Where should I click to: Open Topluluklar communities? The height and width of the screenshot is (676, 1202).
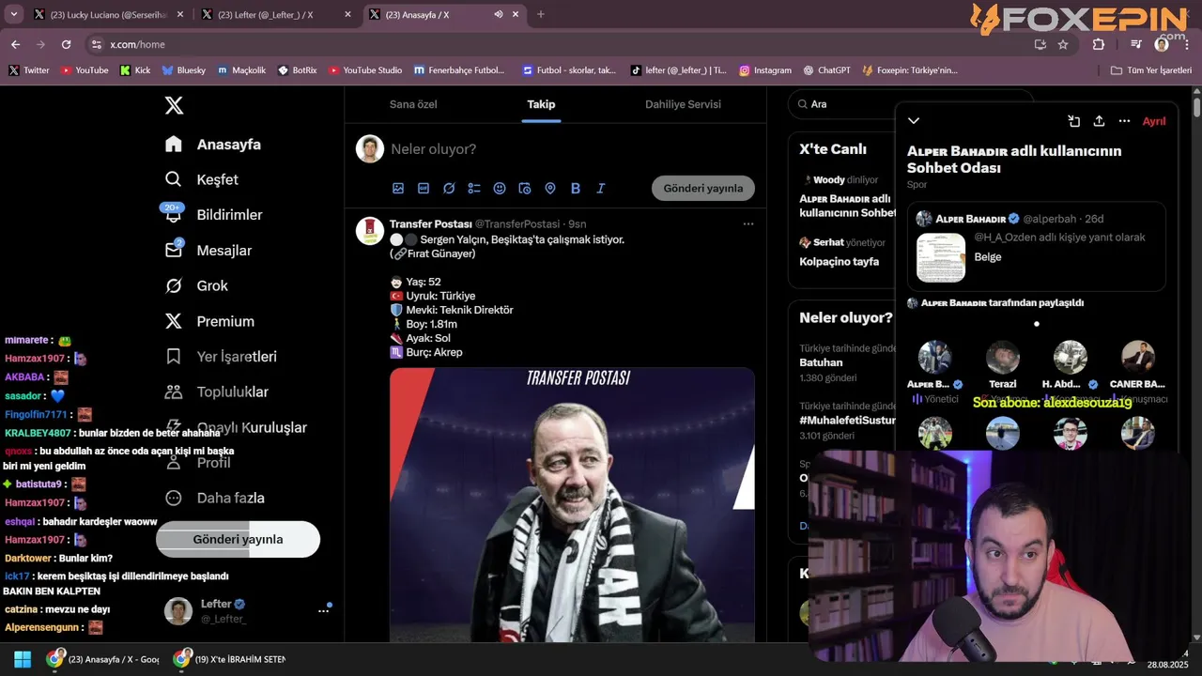point(216,392)
